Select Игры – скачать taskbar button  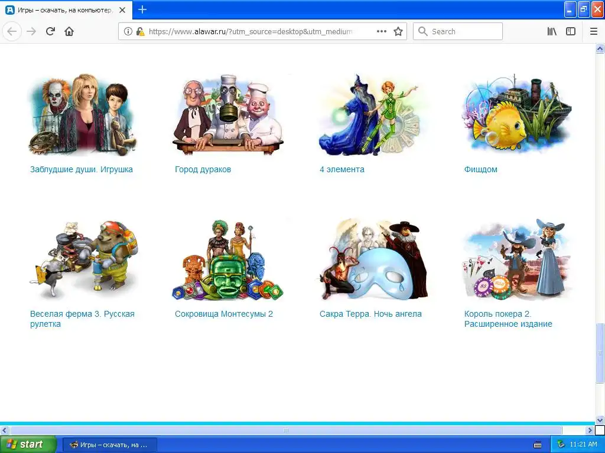(109, 445)
